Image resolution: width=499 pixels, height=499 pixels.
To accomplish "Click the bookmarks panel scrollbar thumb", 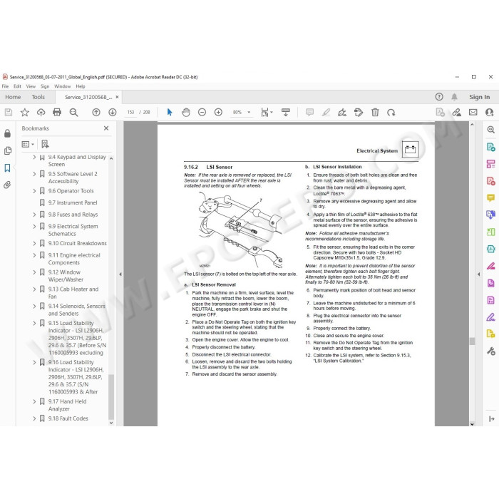I will (111, 396).
